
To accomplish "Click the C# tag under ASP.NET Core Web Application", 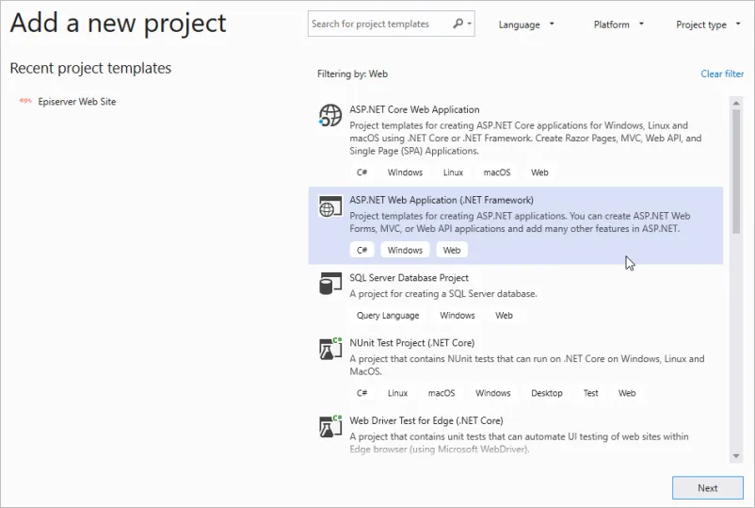I will coord(362,172).
